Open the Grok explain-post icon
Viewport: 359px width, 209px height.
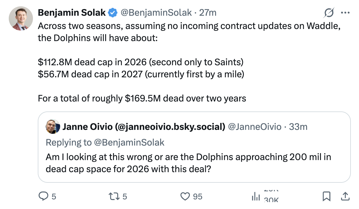click(329, 13)
